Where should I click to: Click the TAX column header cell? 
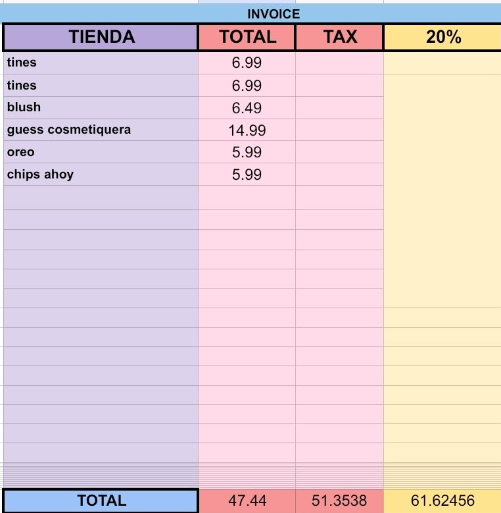click(x=340, y=37)
